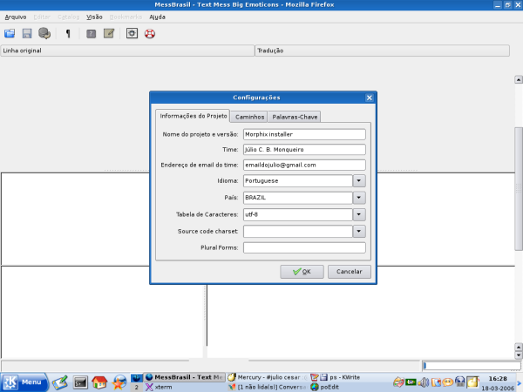Click the Tradução column header
Viewport: 523px width, 392px height.
pyautogui.click(x=383, y=51)
